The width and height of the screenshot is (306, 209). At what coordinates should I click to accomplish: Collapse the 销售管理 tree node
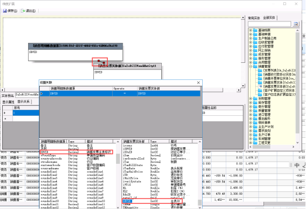pos(251,66)
